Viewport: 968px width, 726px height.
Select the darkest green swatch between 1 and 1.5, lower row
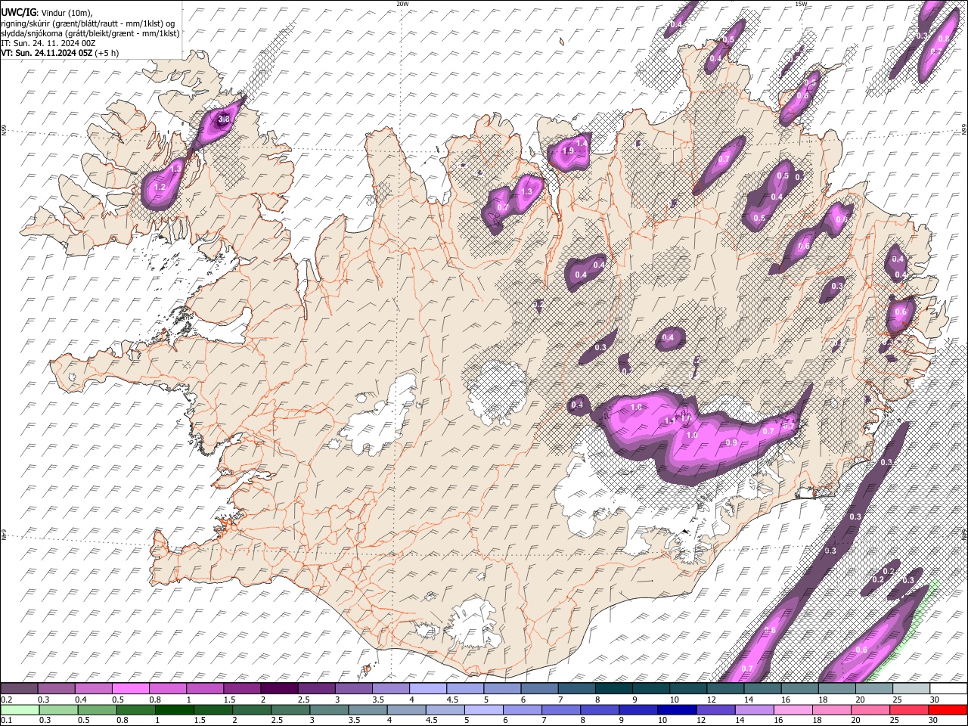174,709
